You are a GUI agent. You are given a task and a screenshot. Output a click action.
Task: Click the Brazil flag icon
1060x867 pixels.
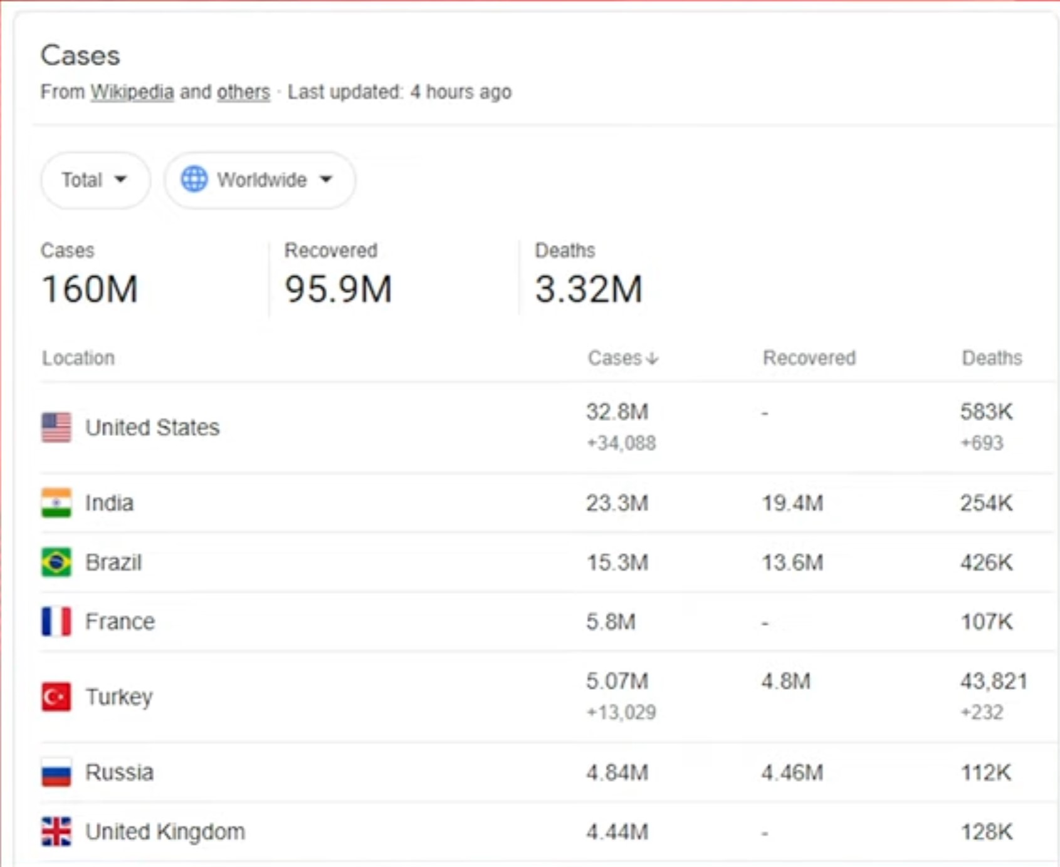tap(56, 563)
